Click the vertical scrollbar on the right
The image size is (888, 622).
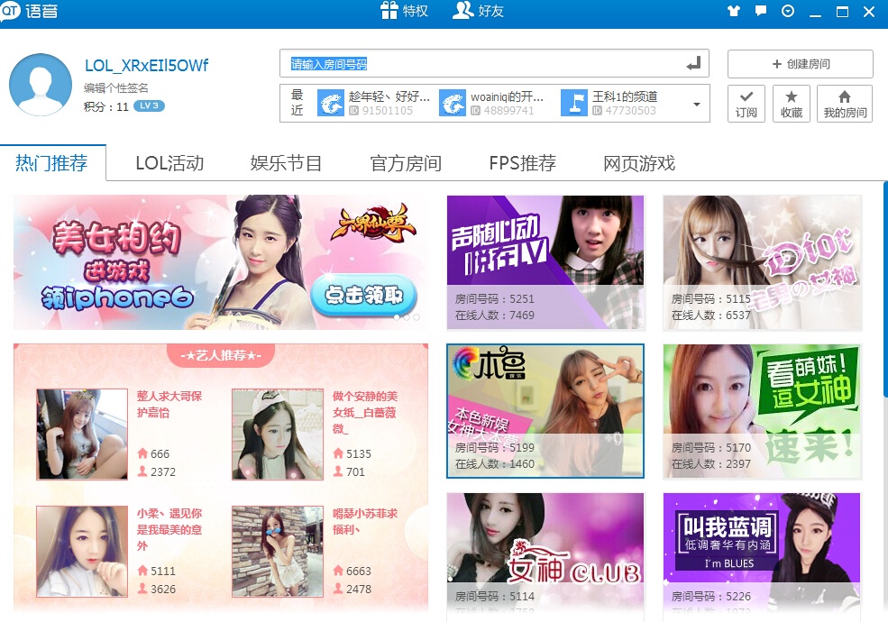pyautogui.click(x=885, y=288)
